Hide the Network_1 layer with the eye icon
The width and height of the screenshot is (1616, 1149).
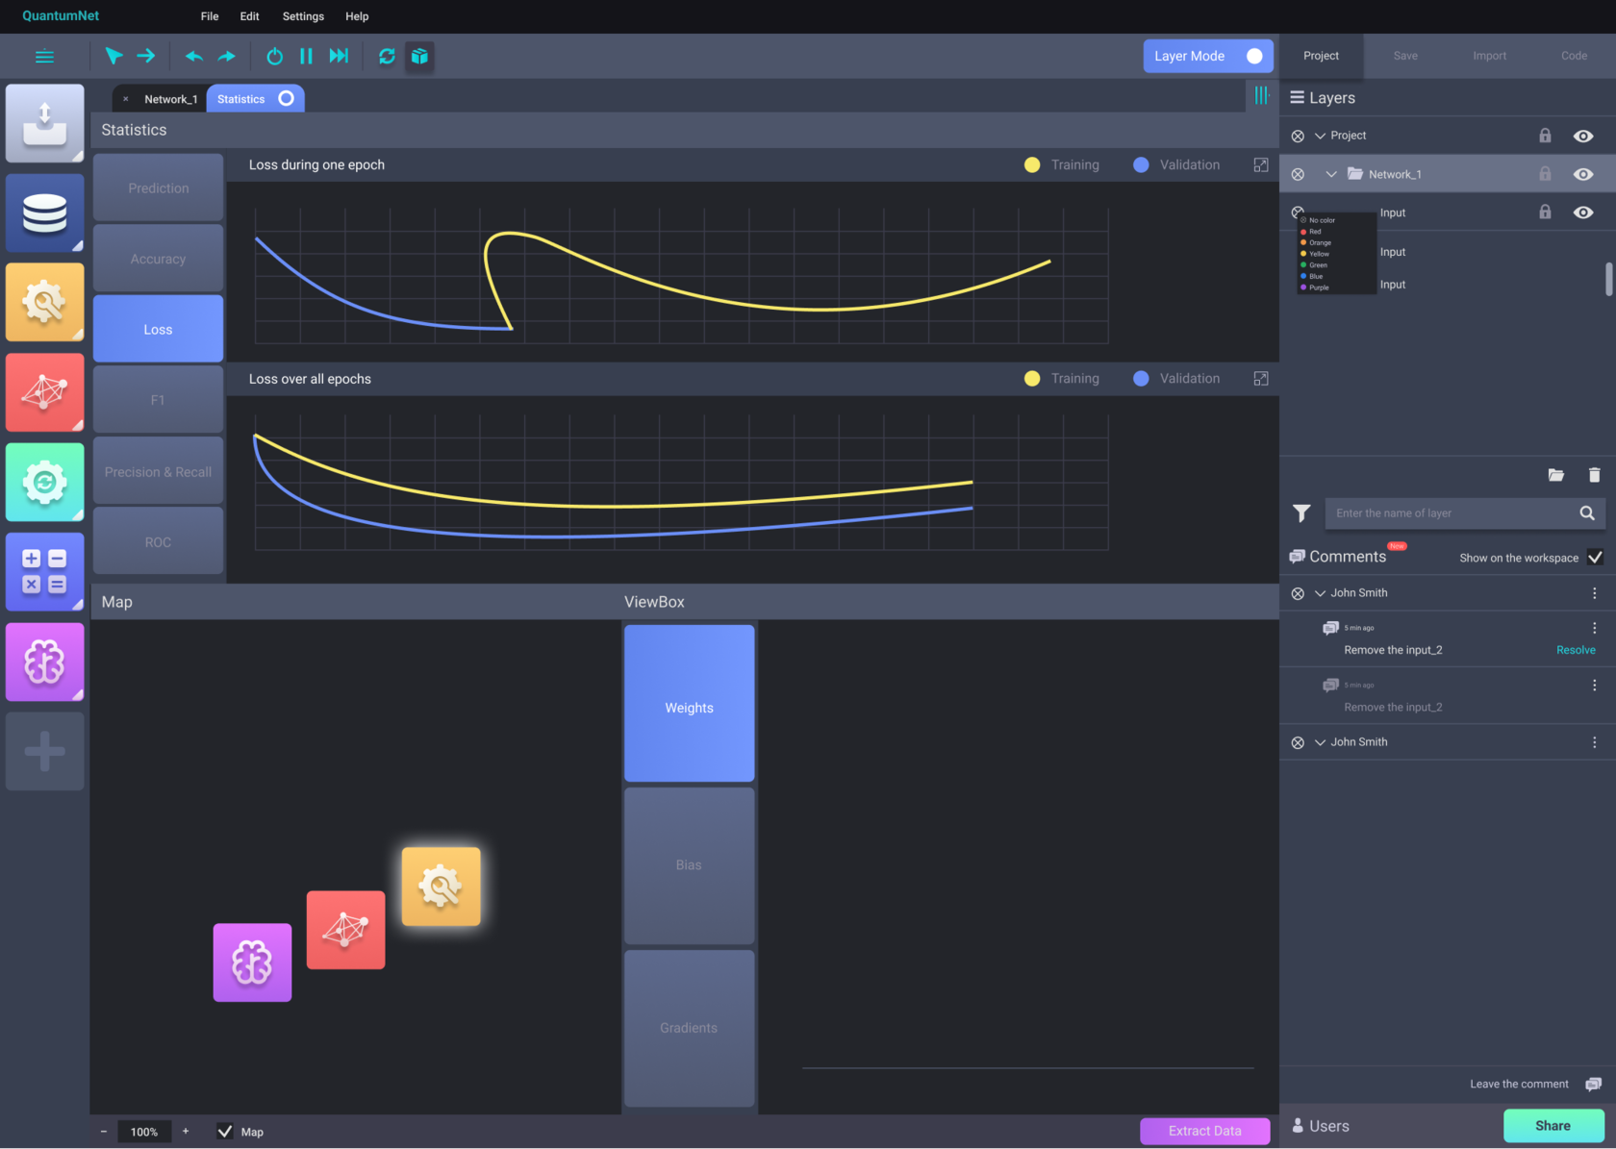(x=1582, y=174)
